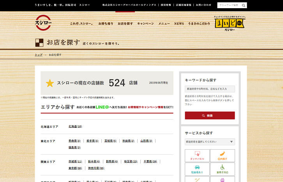283x182 pixels.
Task: Click the エリアから探す heading
Action: [x=58, y=107]
